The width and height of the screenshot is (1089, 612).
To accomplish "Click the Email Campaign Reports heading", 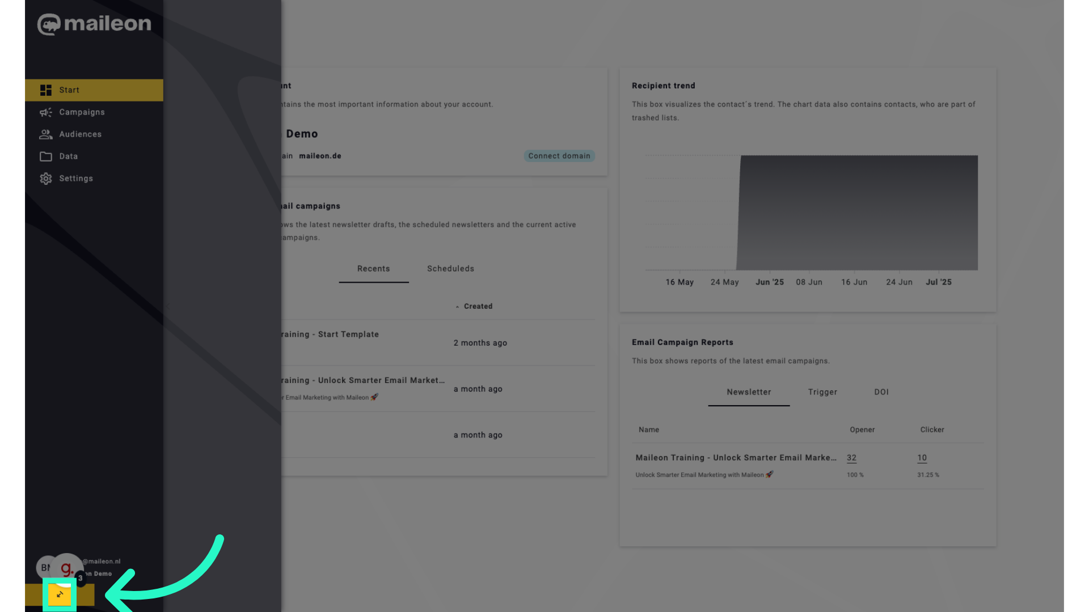I will pyautogui.click(x=682, y=342).
